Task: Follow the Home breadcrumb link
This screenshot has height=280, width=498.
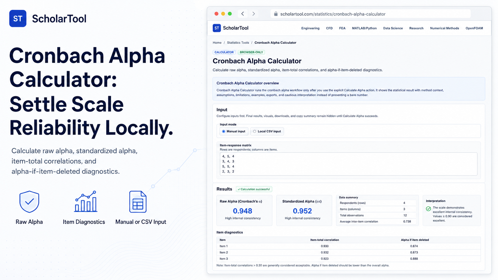Action: point(217,43)
